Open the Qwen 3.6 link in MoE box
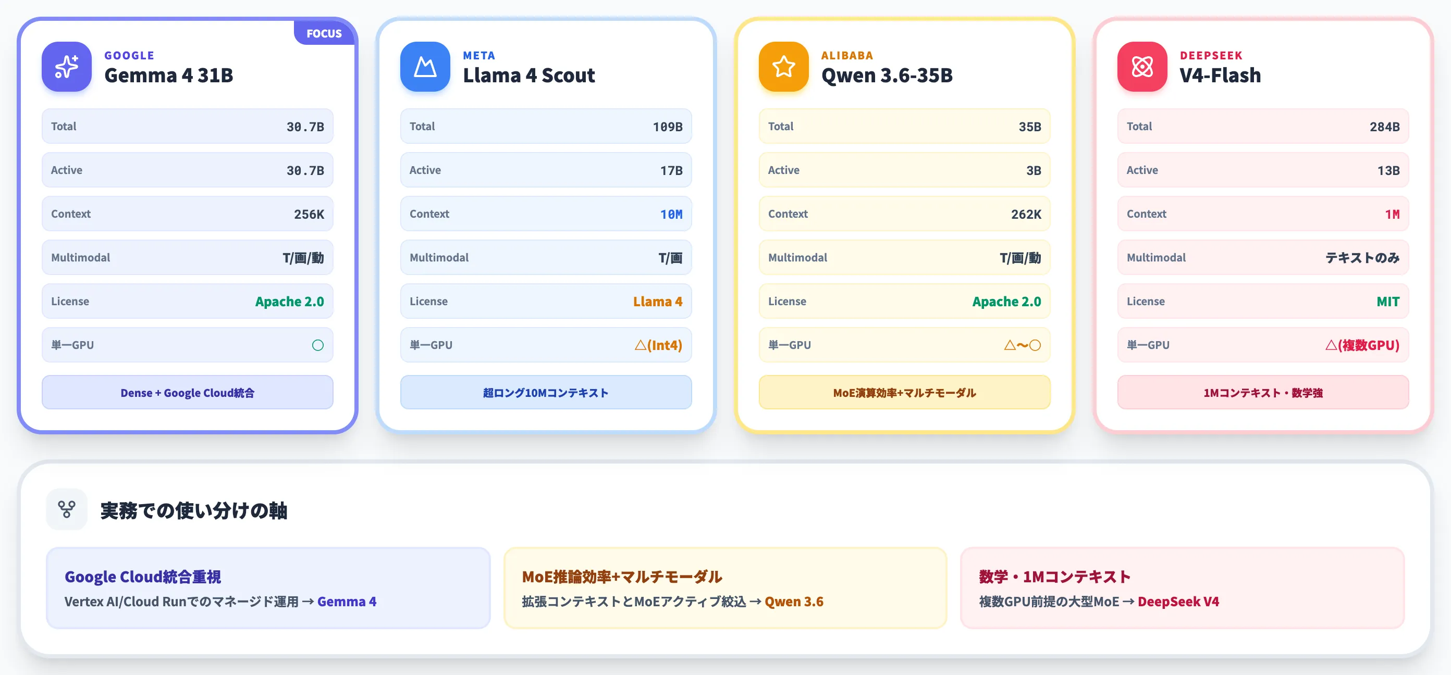Viewport: 1451px width, 675px height. 794,601
